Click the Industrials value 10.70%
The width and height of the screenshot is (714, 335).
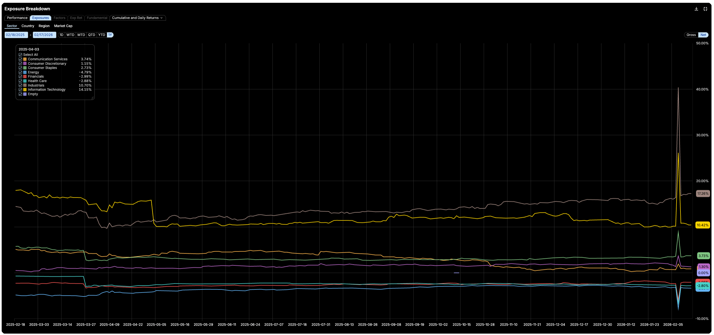point(85,85)
